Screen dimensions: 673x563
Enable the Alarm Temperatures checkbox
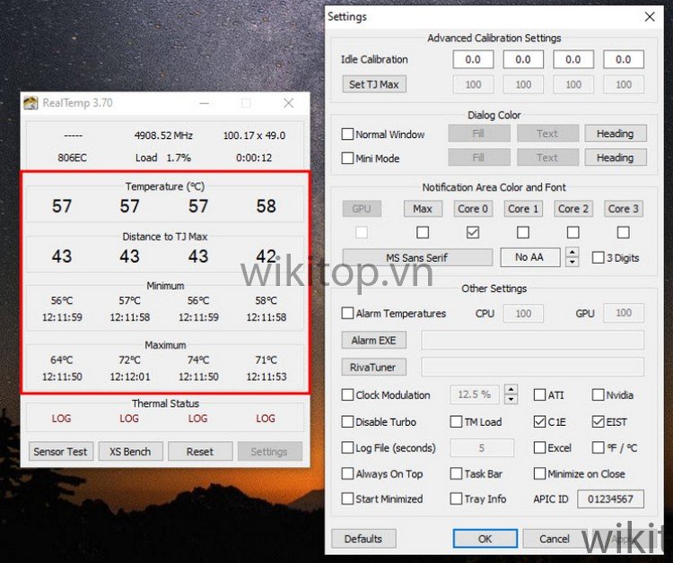348,314
